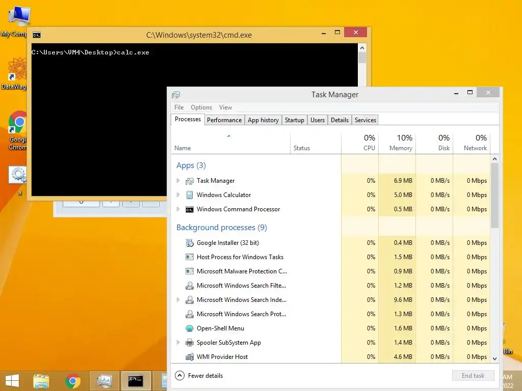Click the Task Manager row icon under Apps
This screenshot has height=391, width=522.
[190, 181]
